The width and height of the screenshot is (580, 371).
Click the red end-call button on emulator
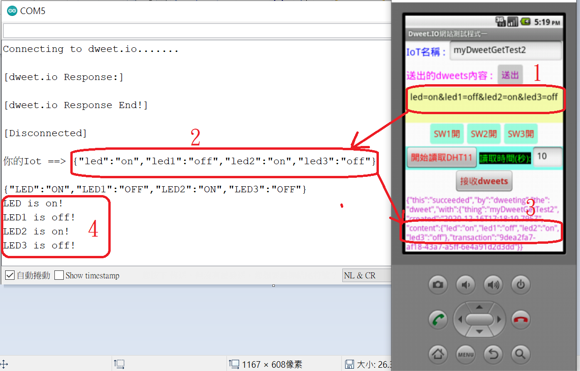tap(520, 320)
